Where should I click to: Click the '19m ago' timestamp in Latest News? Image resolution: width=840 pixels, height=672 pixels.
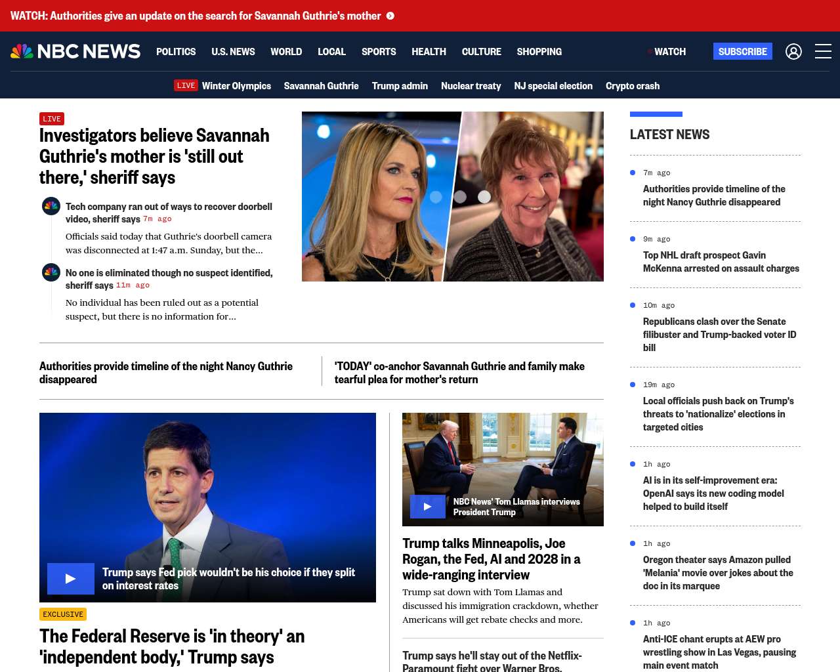[659, 385]
